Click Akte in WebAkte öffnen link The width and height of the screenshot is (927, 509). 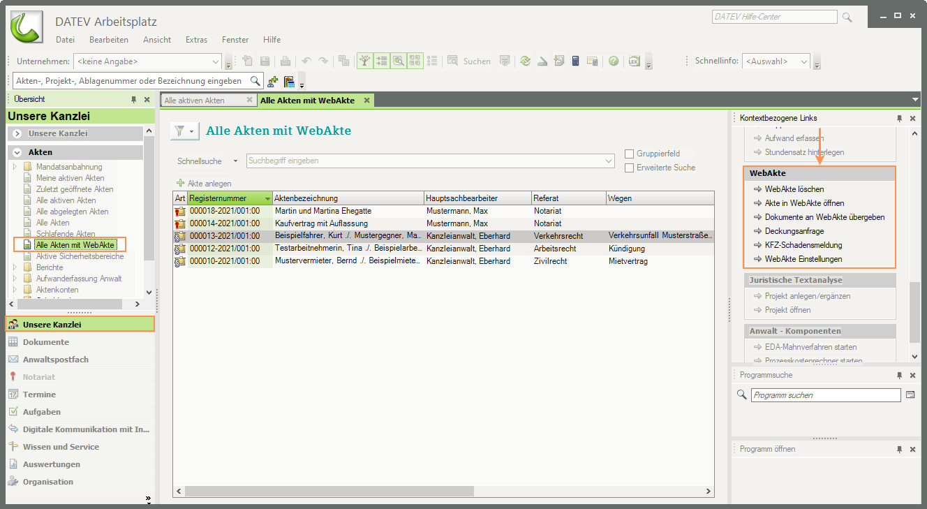click(805, 203)
